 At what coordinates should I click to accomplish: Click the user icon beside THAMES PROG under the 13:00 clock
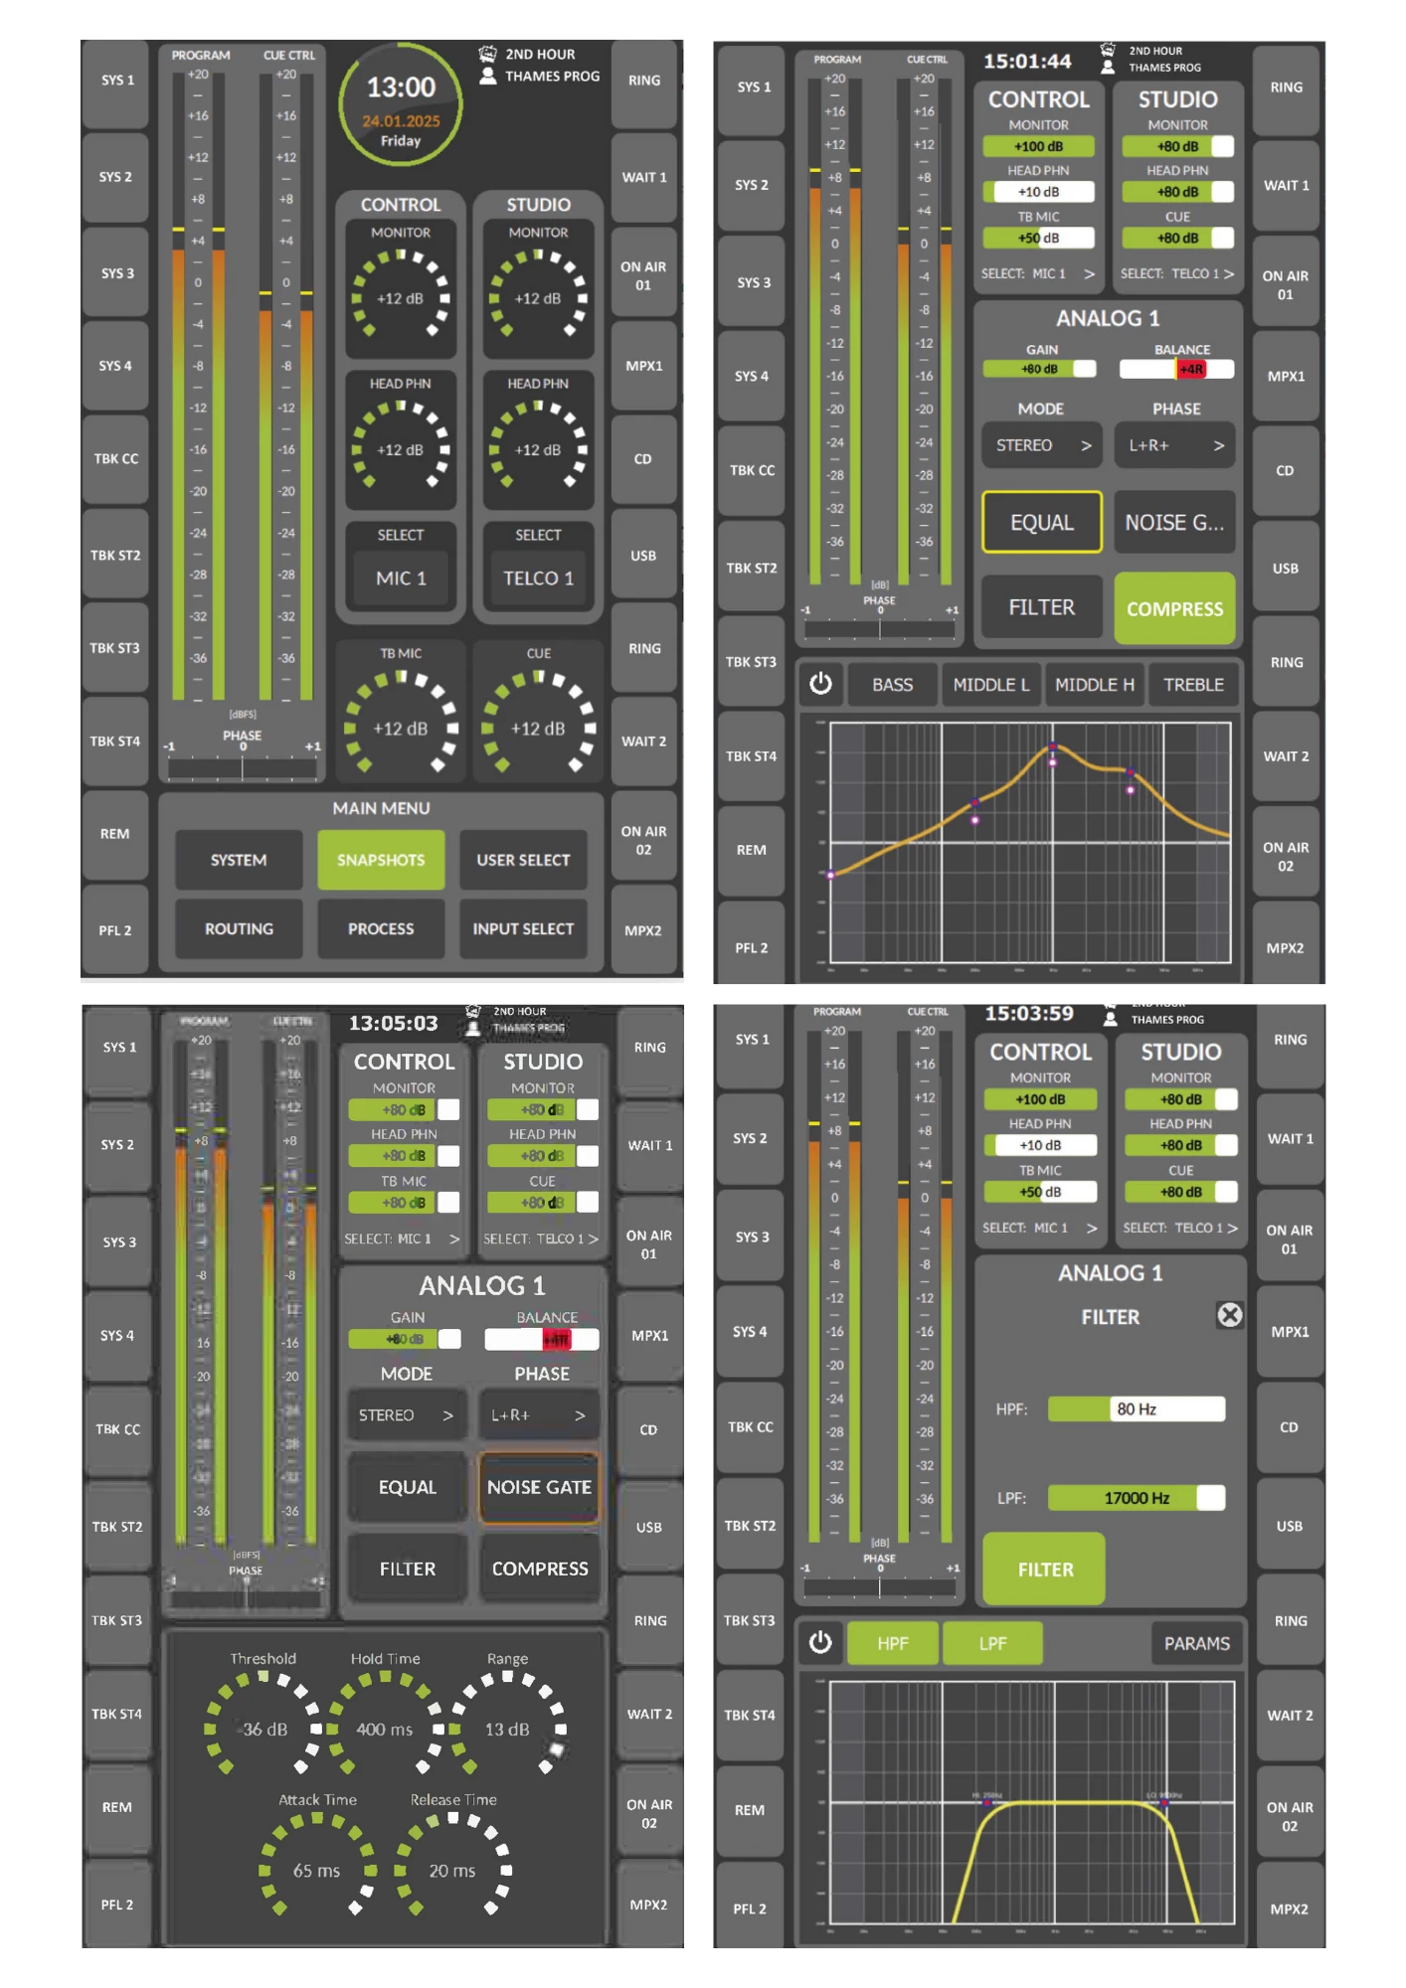click(488, 76)
